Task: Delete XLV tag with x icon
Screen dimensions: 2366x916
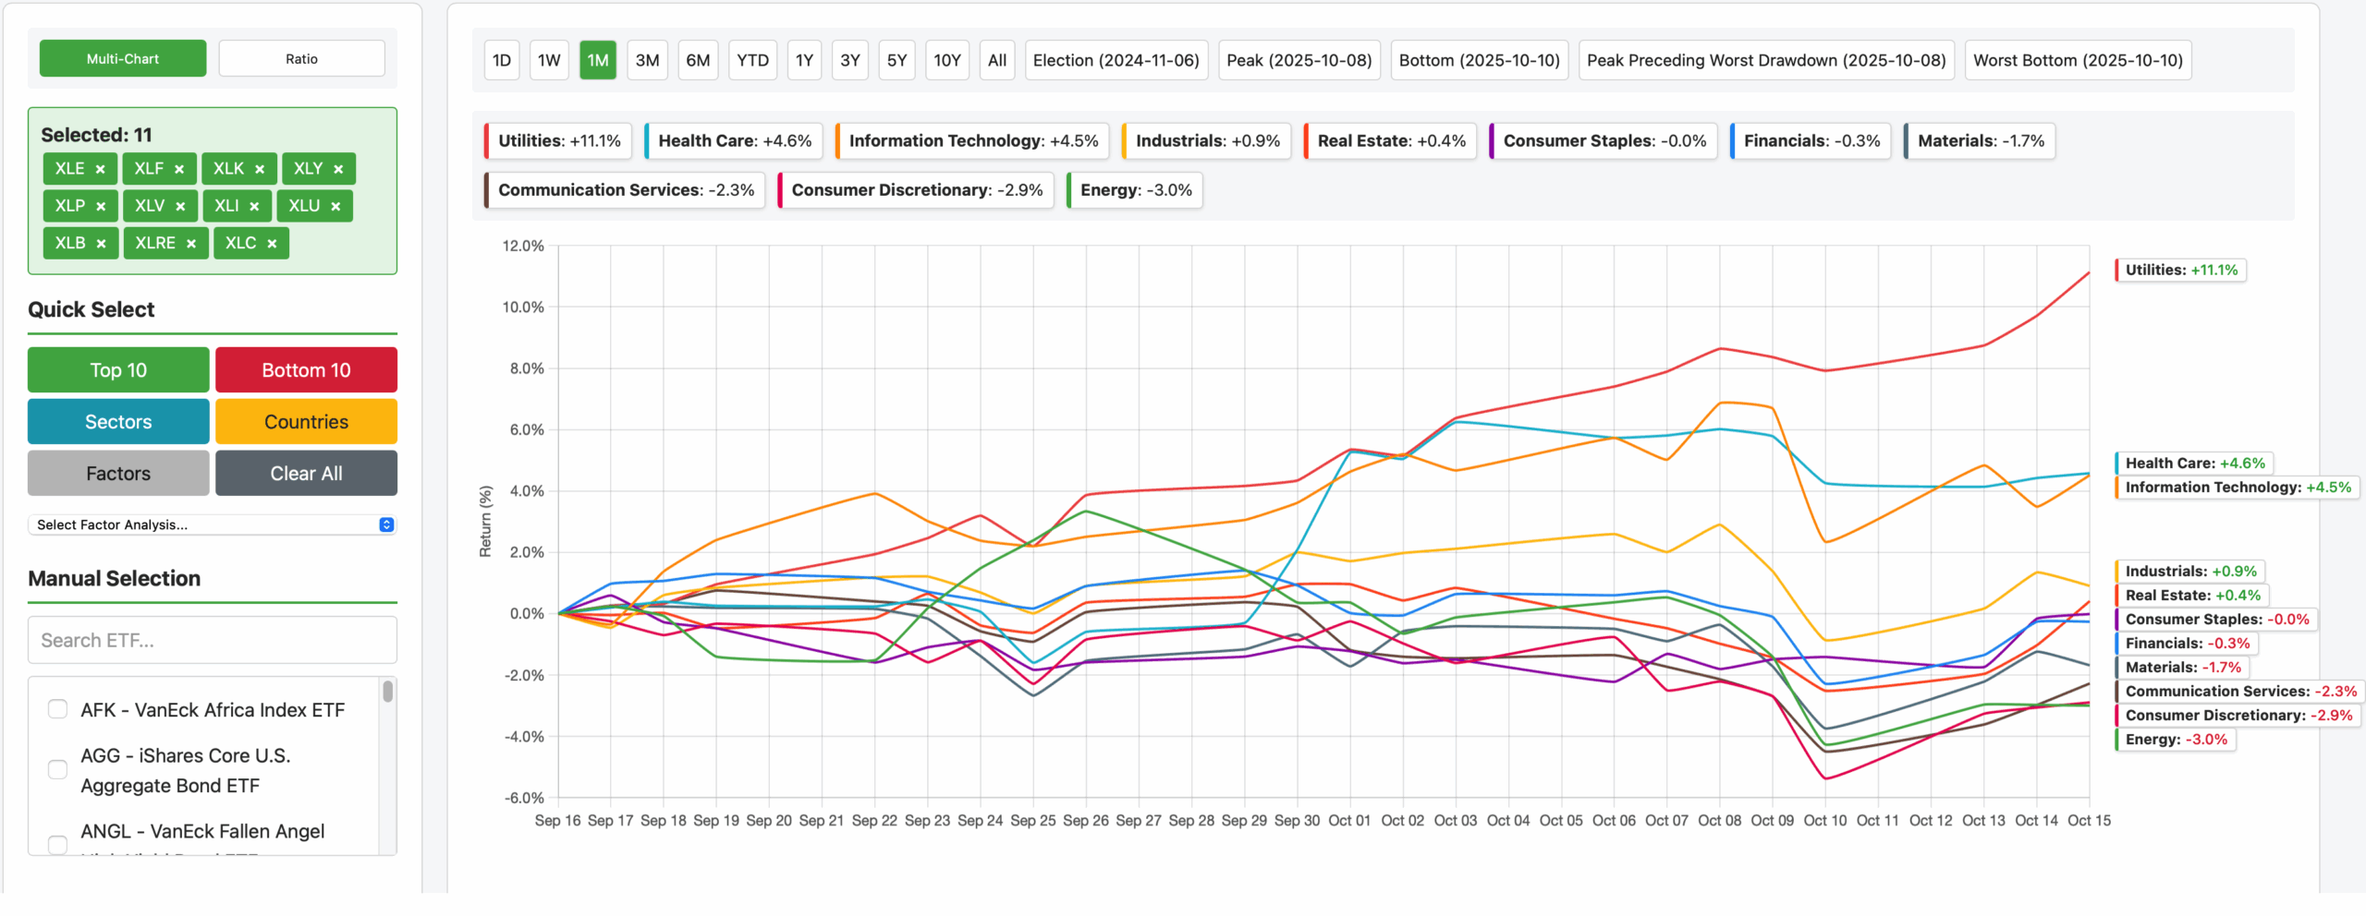Action: (x=180, y=206)
